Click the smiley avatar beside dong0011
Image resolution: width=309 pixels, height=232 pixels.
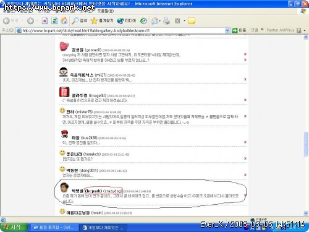[x=62, y=169]
